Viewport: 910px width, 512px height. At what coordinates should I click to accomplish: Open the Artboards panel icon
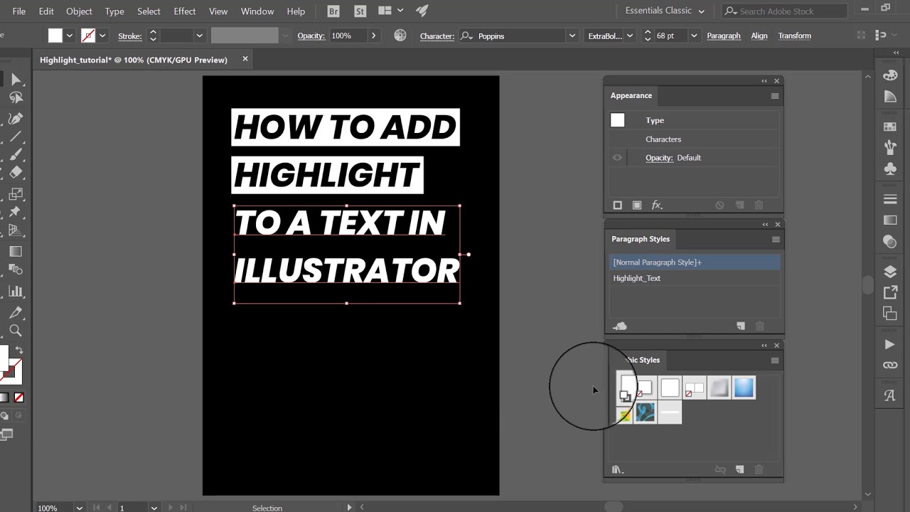tap(890, 313)
